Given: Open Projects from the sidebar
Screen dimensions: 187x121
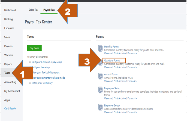Looking at the screenshot, I should 8,46.
